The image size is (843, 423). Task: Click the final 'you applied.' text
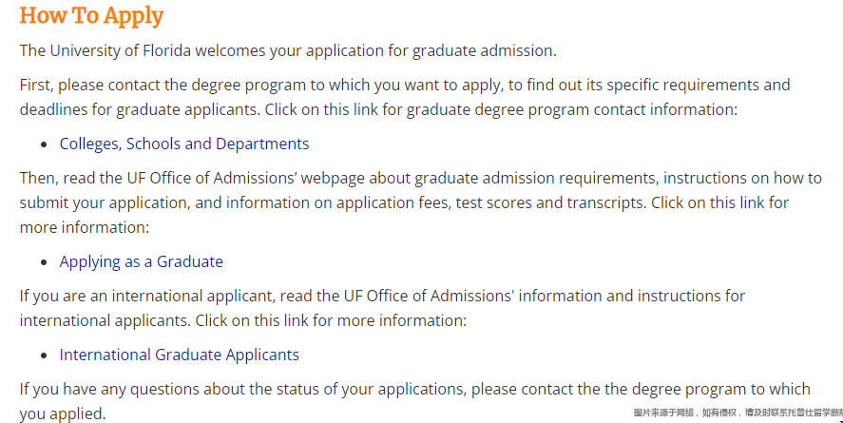point(63,413)
